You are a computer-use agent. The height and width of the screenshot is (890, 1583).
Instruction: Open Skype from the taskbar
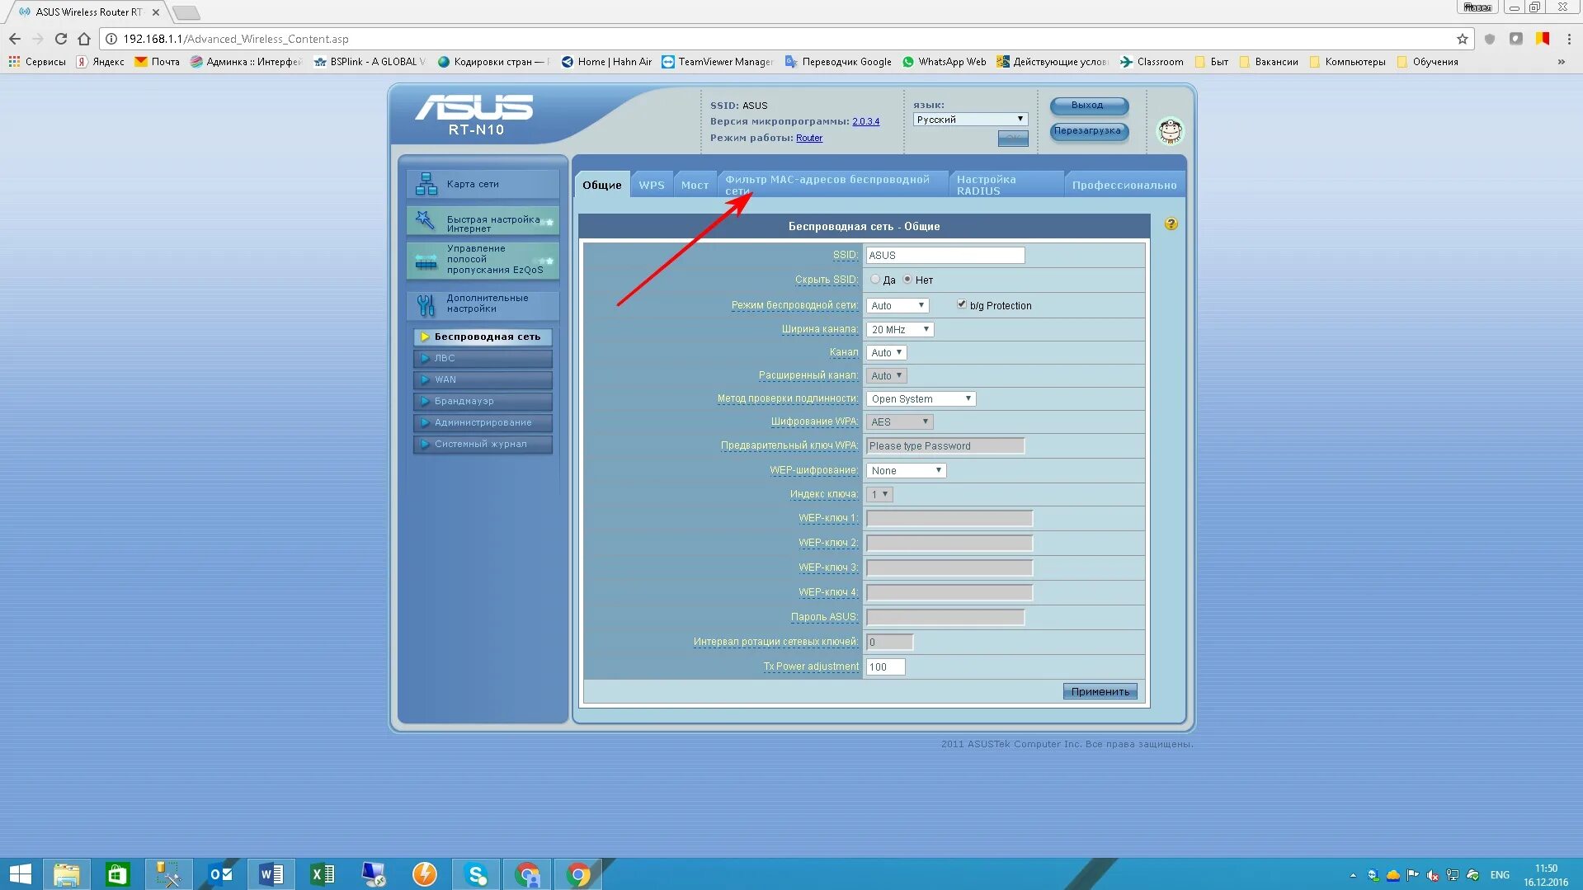tap(476, 874)
